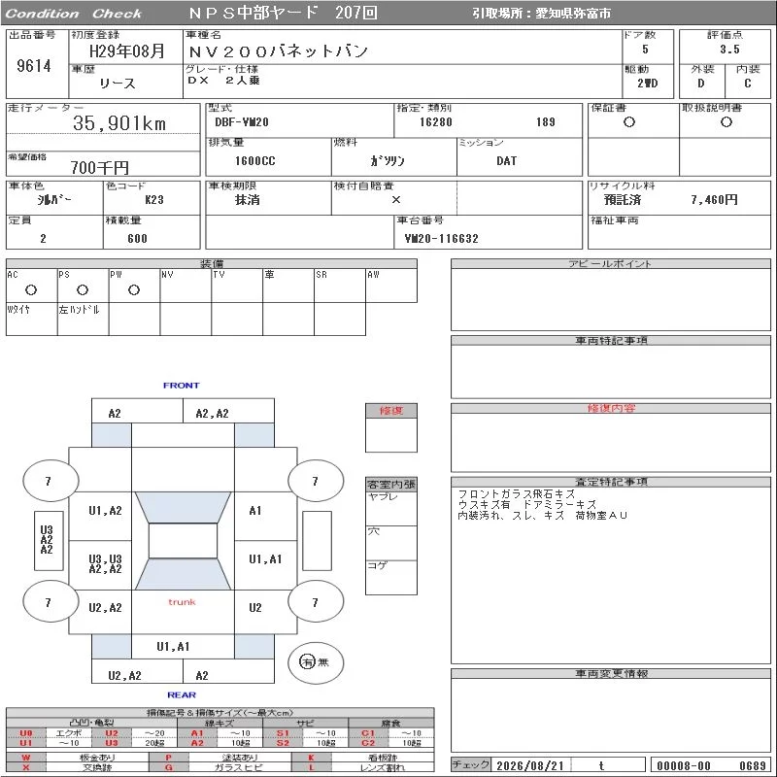Click the windshield panel on car diagram

(183, 507)
